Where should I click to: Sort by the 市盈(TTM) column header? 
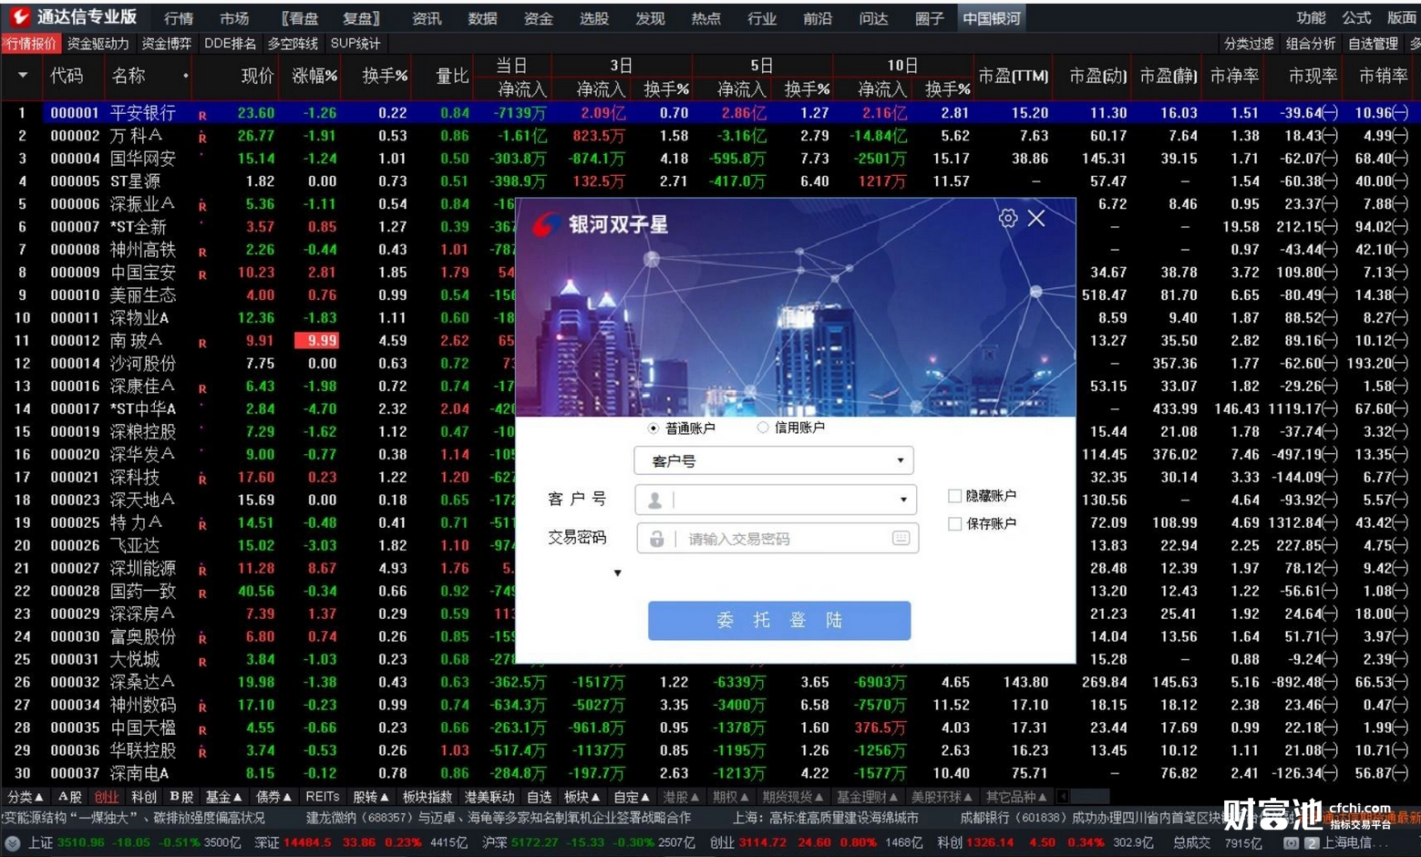click(1014, 77)
